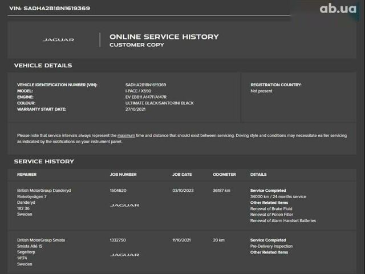Select the model value 'I-PACE / X590'
This screenshot has width=365, height=274.
pos(138,91)
